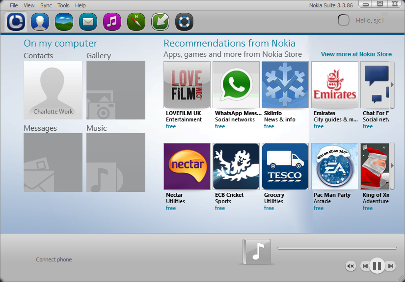Open the Maps compass toolbar icon

(x=136, y=22)
